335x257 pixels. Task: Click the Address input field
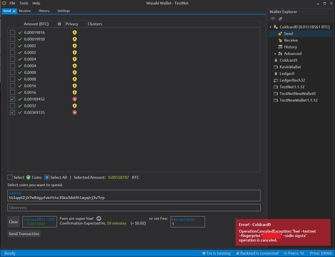point(134,195)
